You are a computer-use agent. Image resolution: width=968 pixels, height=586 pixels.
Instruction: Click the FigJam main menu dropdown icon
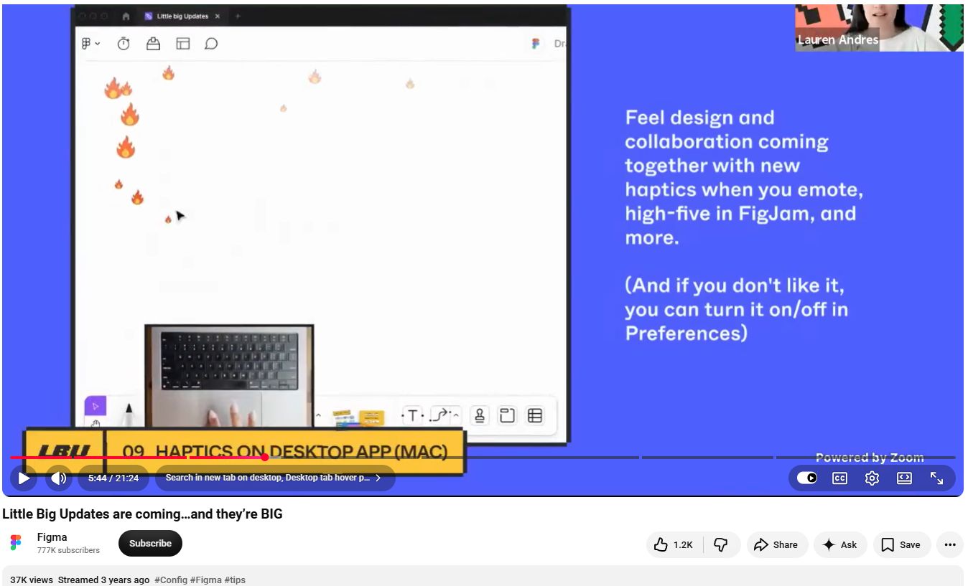(90, 44)
